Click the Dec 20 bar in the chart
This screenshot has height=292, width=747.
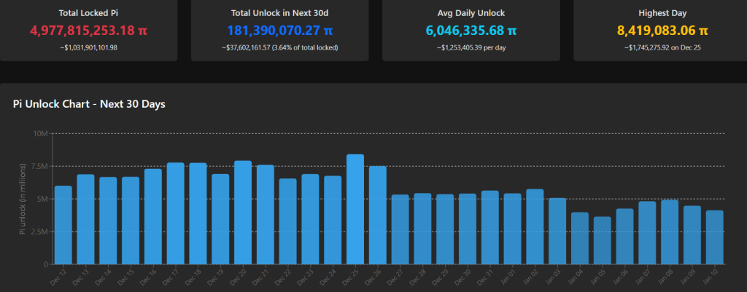[243, 213]
